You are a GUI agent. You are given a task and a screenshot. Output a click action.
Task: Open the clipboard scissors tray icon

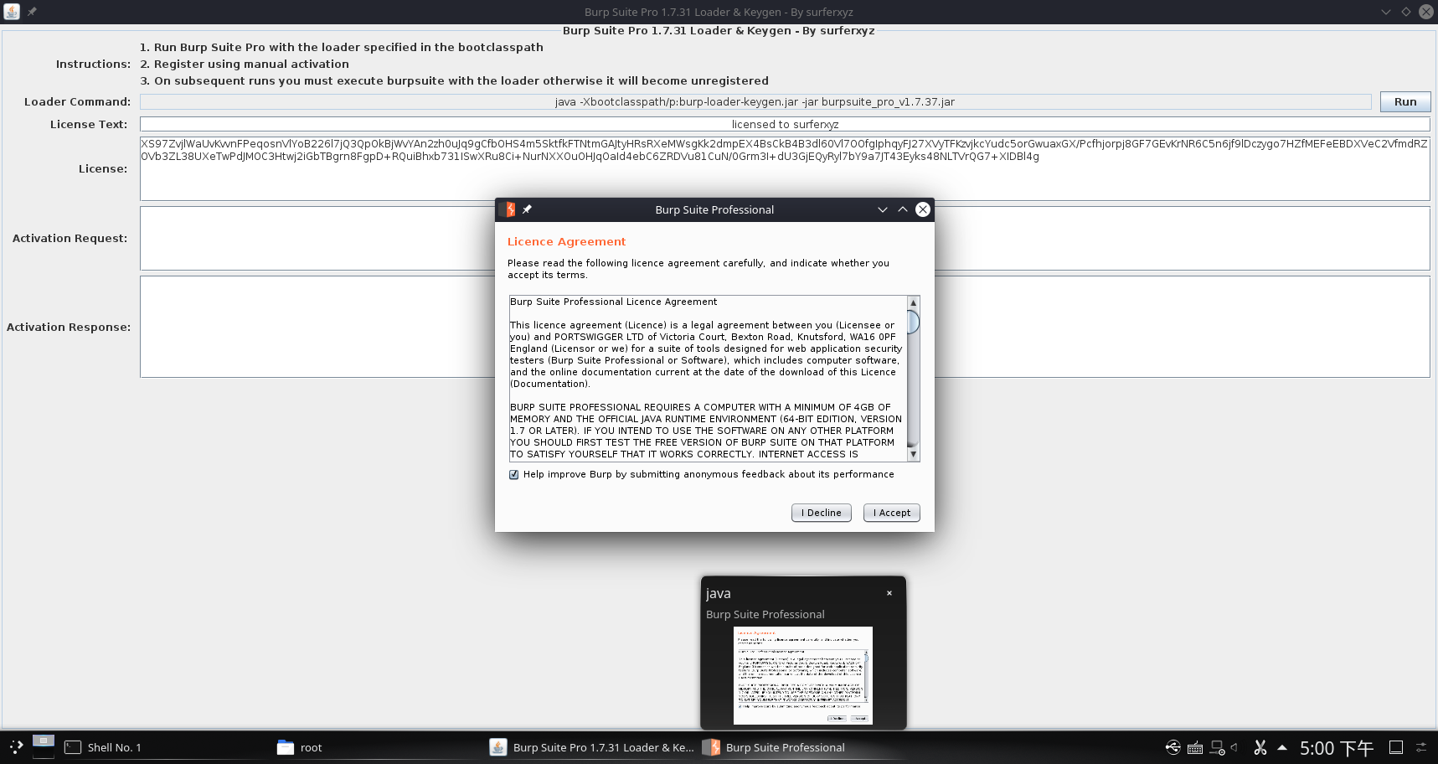pyautogui.click(x=1260, y=747)
